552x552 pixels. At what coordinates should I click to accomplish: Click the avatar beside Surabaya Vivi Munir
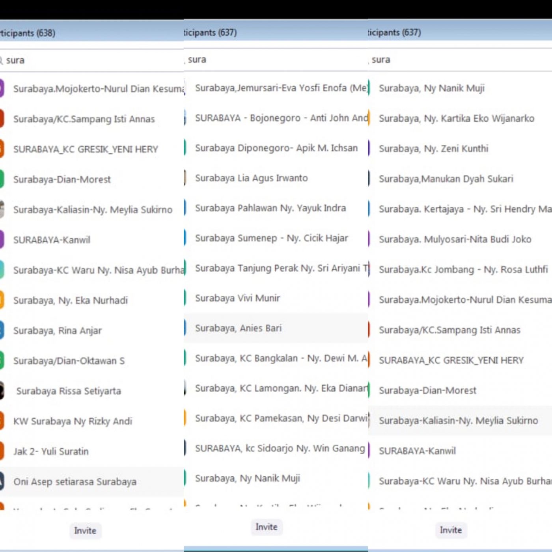click(x=185, y=298)
